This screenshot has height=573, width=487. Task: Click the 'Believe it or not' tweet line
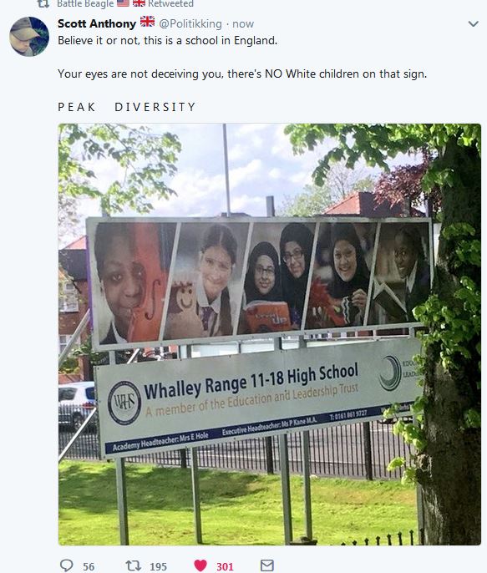(x=167, y=41)
